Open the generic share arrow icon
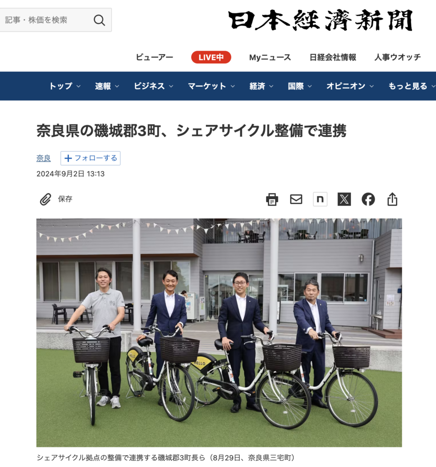436x467 pixels. pos(392,199)
